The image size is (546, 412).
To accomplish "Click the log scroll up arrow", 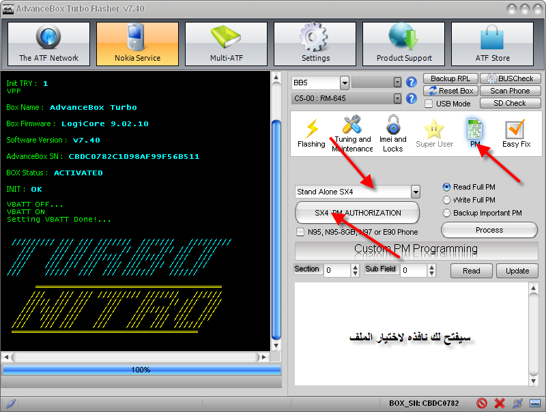I will [276, 77].
